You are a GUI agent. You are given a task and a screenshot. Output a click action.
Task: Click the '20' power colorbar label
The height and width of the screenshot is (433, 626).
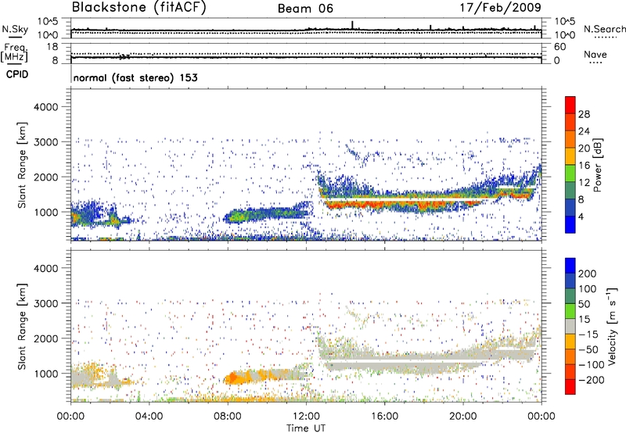[x=584, y=149]
